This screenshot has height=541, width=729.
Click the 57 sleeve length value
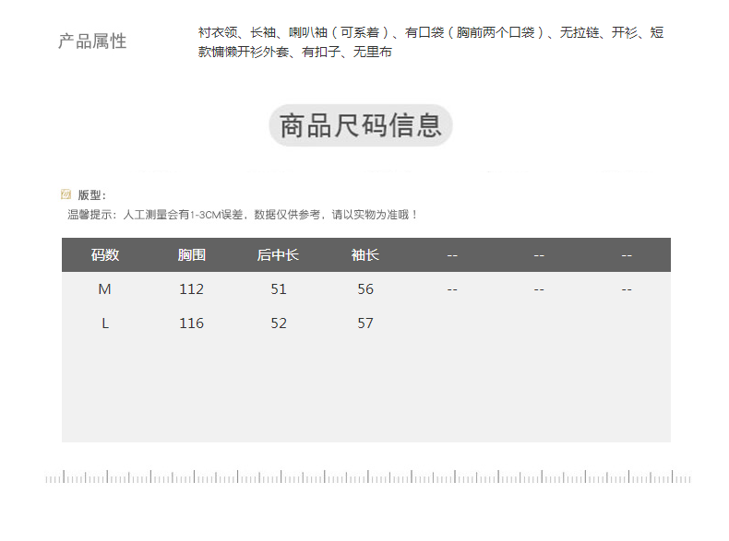point(365,323)
